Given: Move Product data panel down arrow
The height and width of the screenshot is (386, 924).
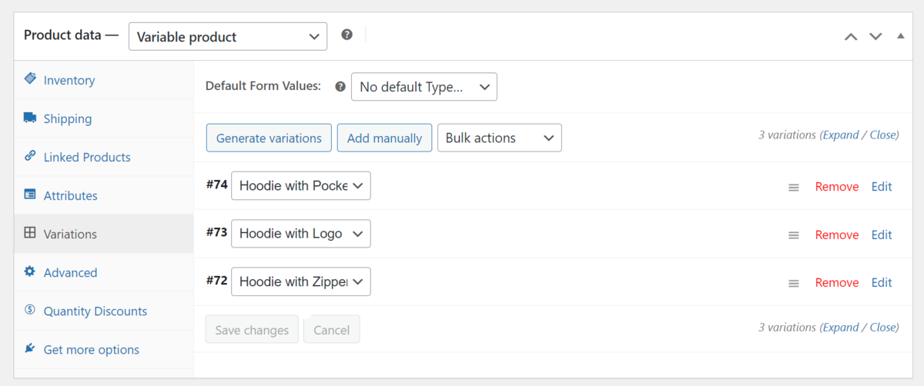Looking at the screenshot, I should 875,36.
